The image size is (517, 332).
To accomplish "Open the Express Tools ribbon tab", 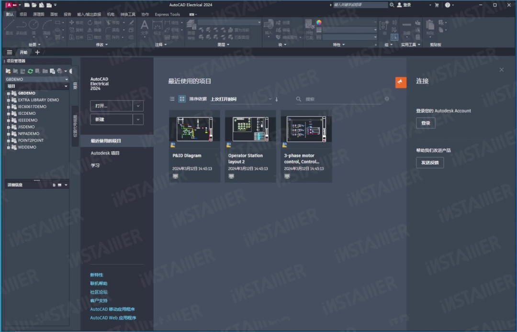I will coord(168,14).
